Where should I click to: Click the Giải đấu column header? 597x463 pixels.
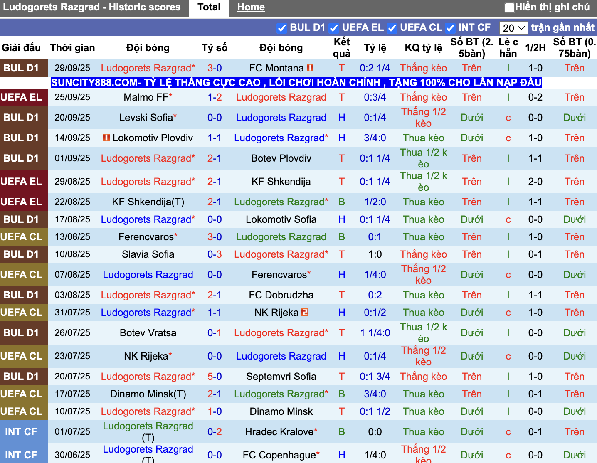21,48
